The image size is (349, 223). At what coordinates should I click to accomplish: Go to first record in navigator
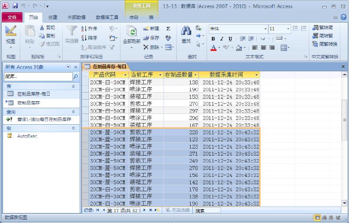(x=97, y=210)
